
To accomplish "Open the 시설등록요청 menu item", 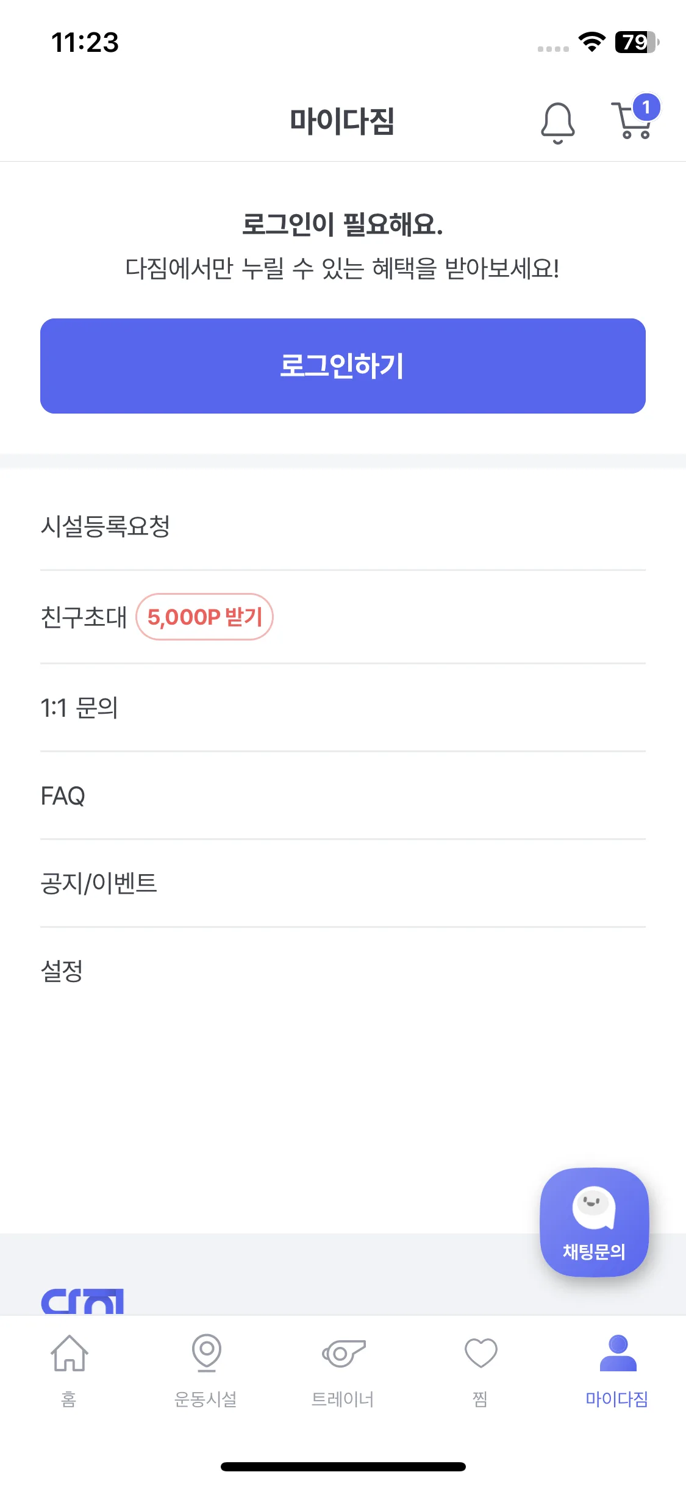I will pyautogui.click(x=105, y=526).
